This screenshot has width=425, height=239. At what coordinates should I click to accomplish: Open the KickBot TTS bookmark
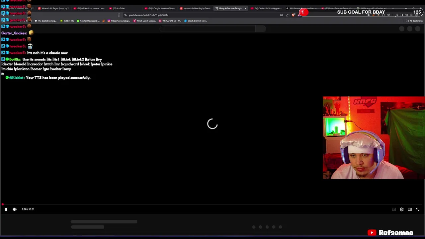coord(67,21)
